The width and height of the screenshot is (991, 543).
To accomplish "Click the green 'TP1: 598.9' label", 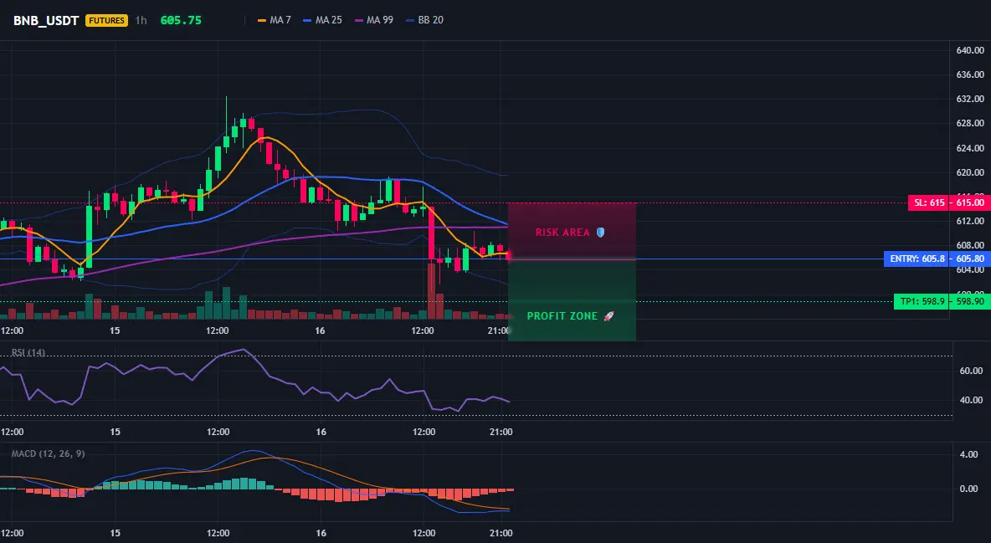I will click(922, 301).
